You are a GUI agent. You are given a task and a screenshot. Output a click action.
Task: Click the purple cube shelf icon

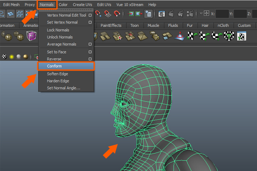pyautogui.click(x=31, y=37)
